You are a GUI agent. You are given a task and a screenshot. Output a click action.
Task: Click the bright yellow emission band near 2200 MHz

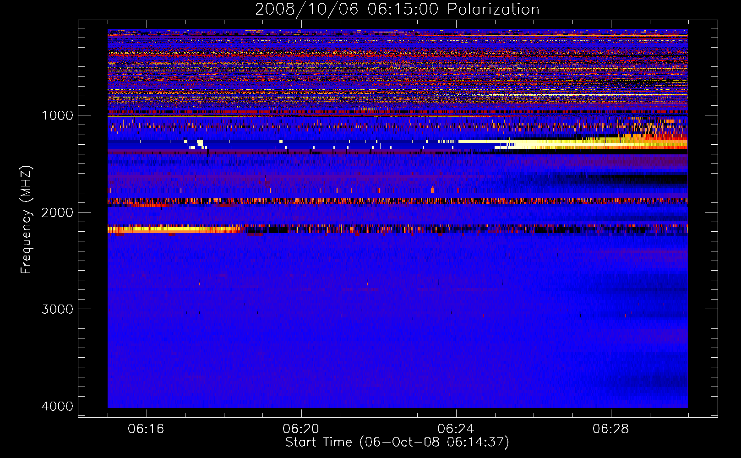[x=174, y=229]
